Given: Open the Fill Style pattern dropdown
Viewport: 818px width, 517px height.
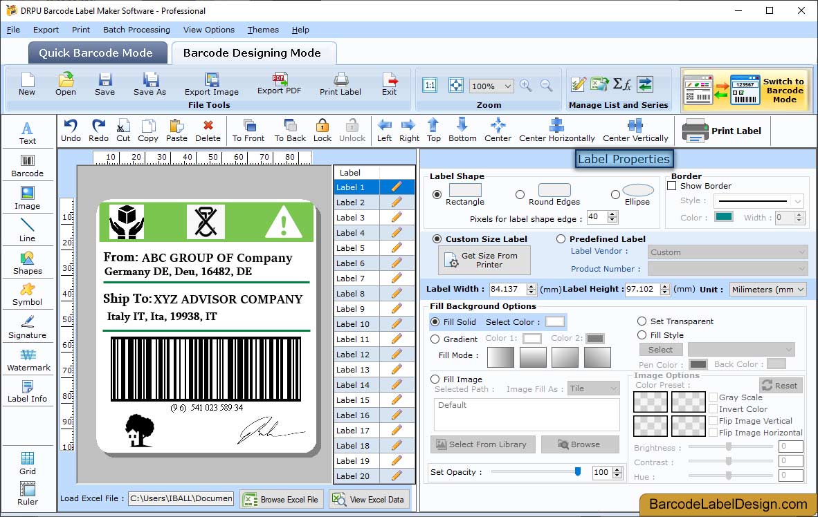Looking at the screenshot, I should 741,349.
